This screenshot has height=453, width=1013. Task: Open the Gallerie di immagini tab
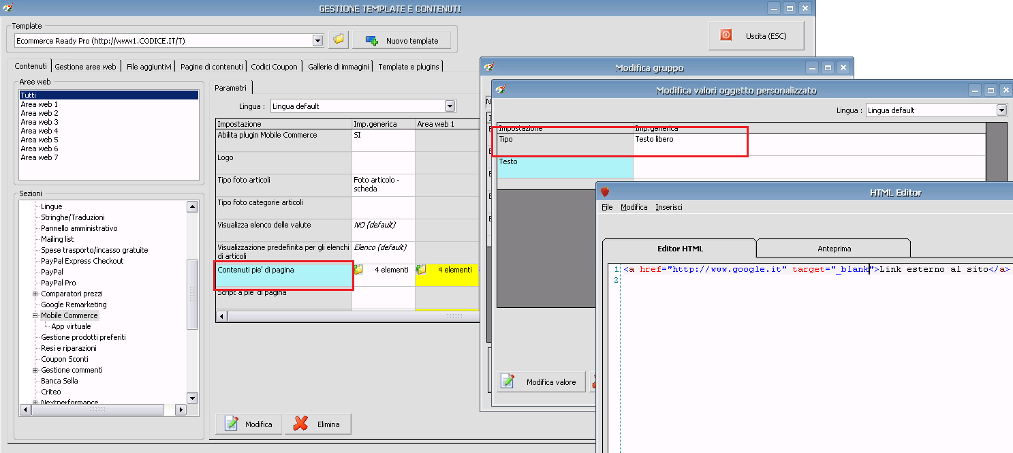click(x=339, y=67)
